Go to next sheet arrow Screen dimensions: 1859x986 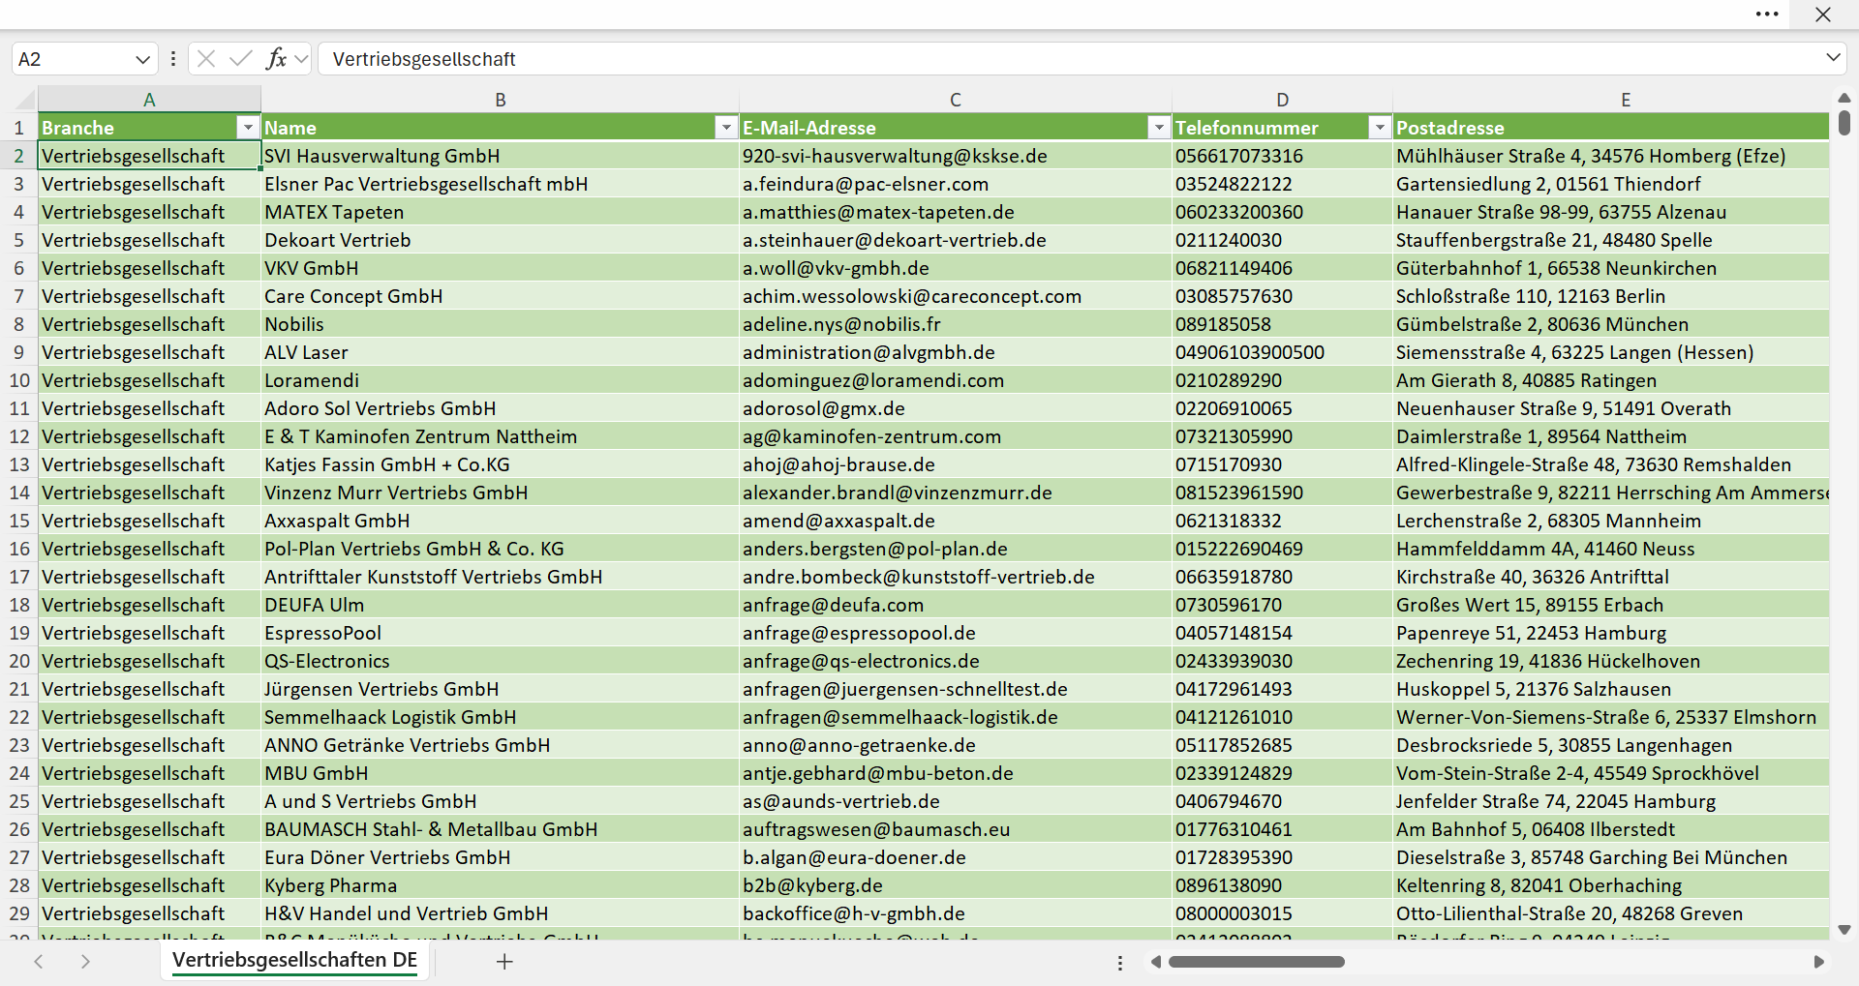[x=85, y=961]
